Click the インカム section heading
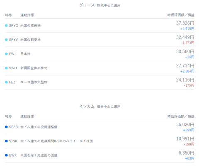199x167 pixels. 87,106
